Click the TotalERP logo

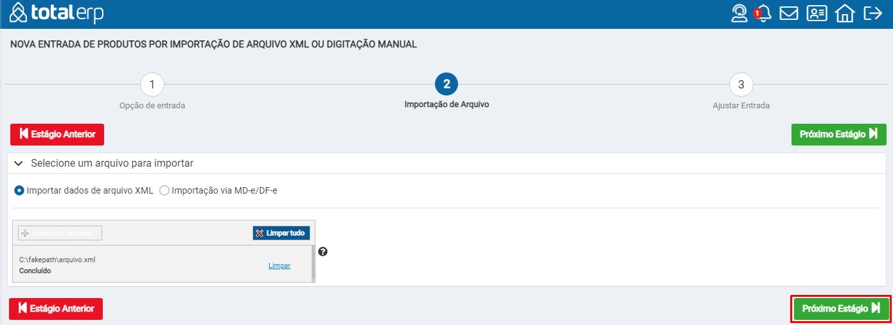pos(57,13)
